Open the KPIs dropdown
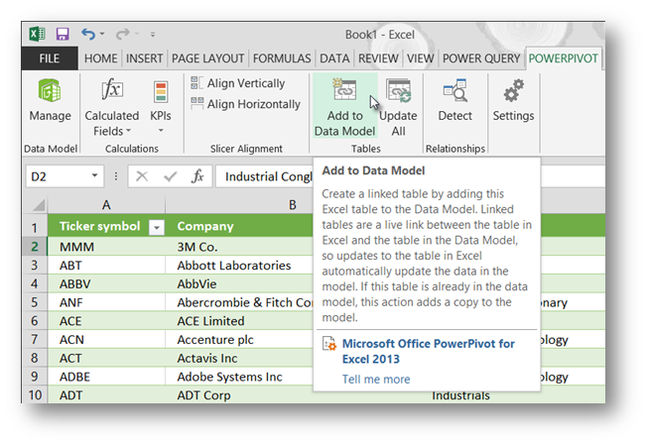 (x=161, y=108)
